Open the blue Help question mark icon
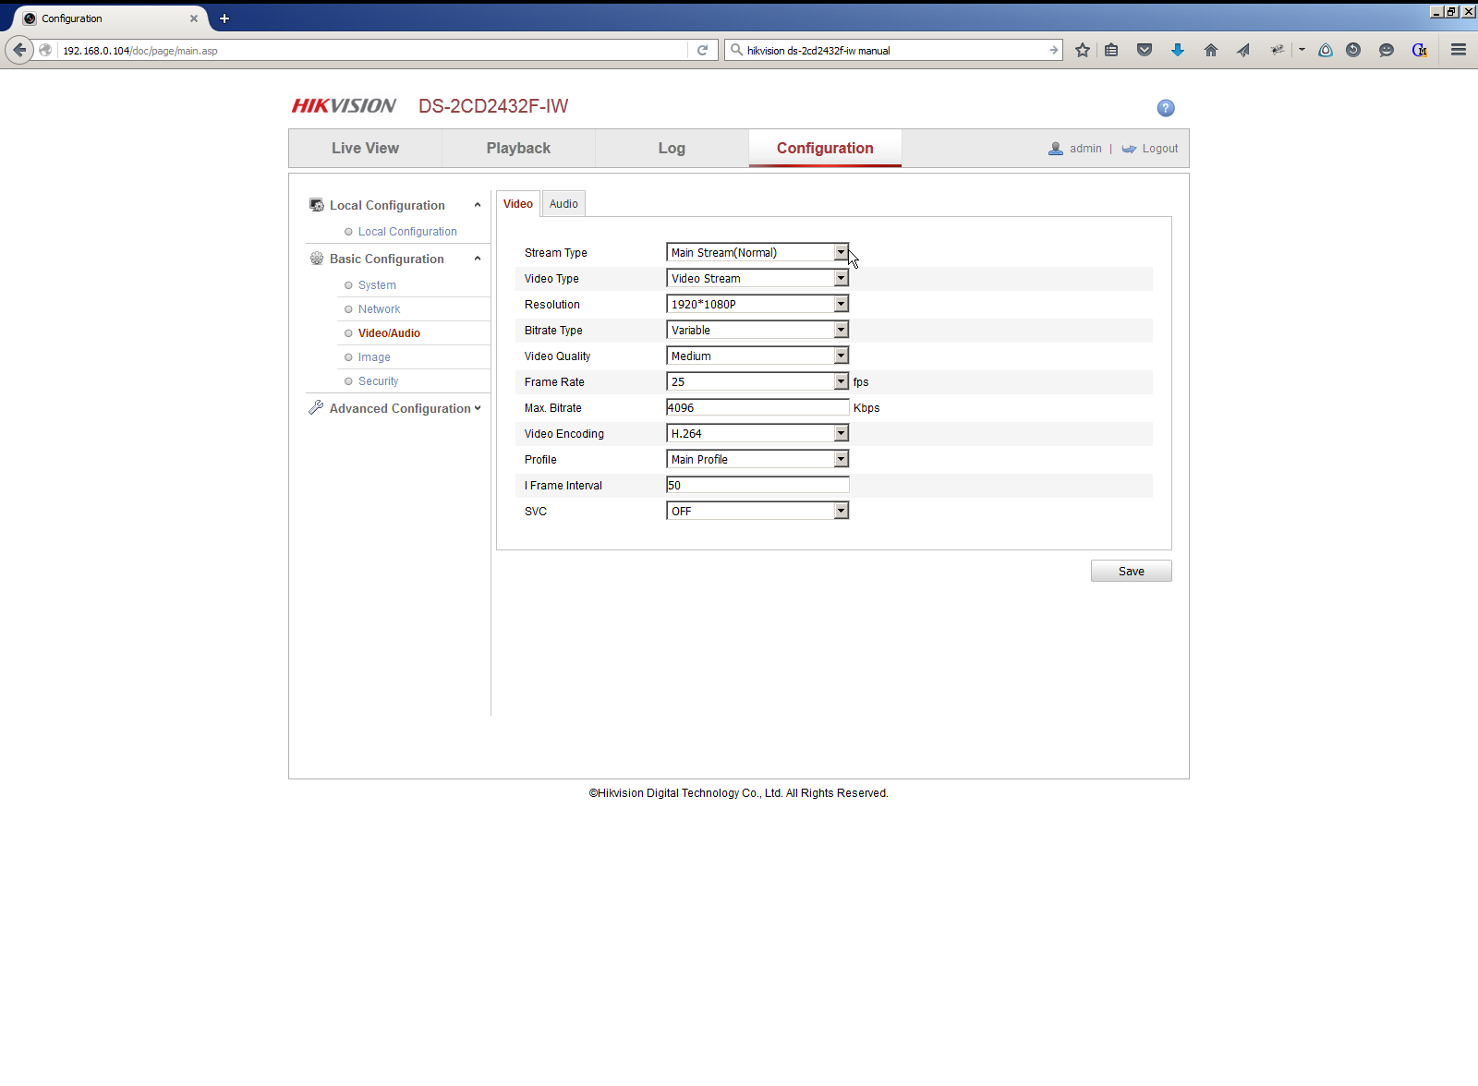The image size is (1478, 1086). (1166, 108)
